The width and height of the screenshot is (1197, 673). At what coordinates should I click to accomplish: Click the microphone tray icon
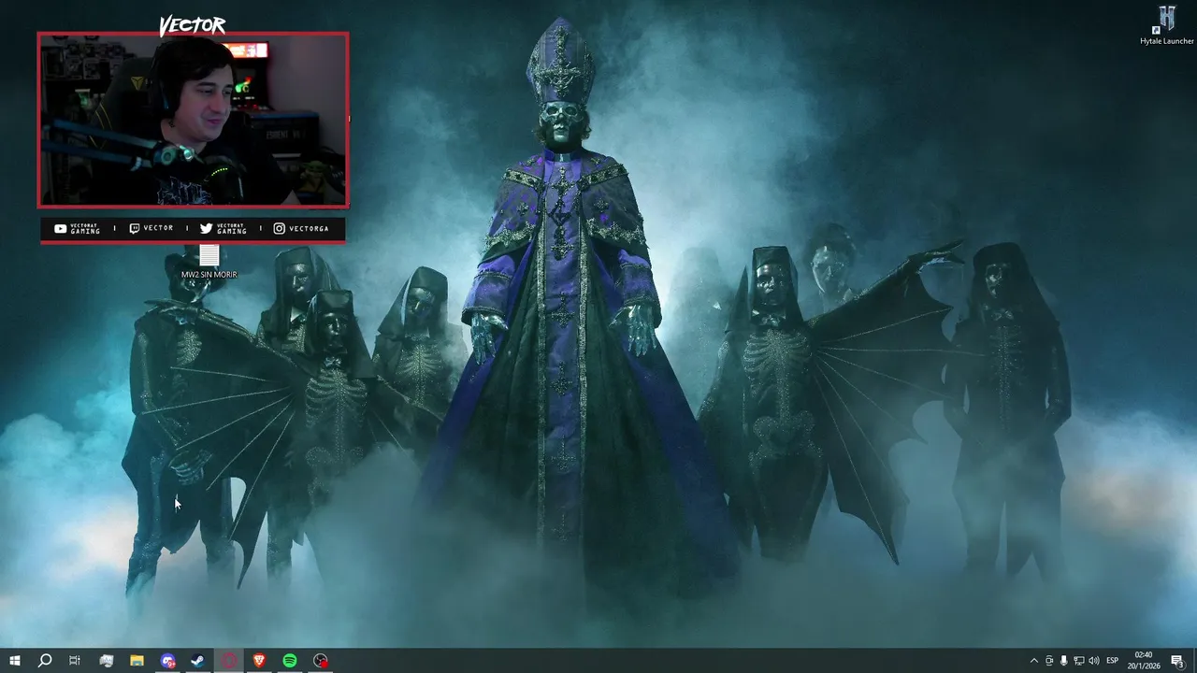(x=1064, y=661)
